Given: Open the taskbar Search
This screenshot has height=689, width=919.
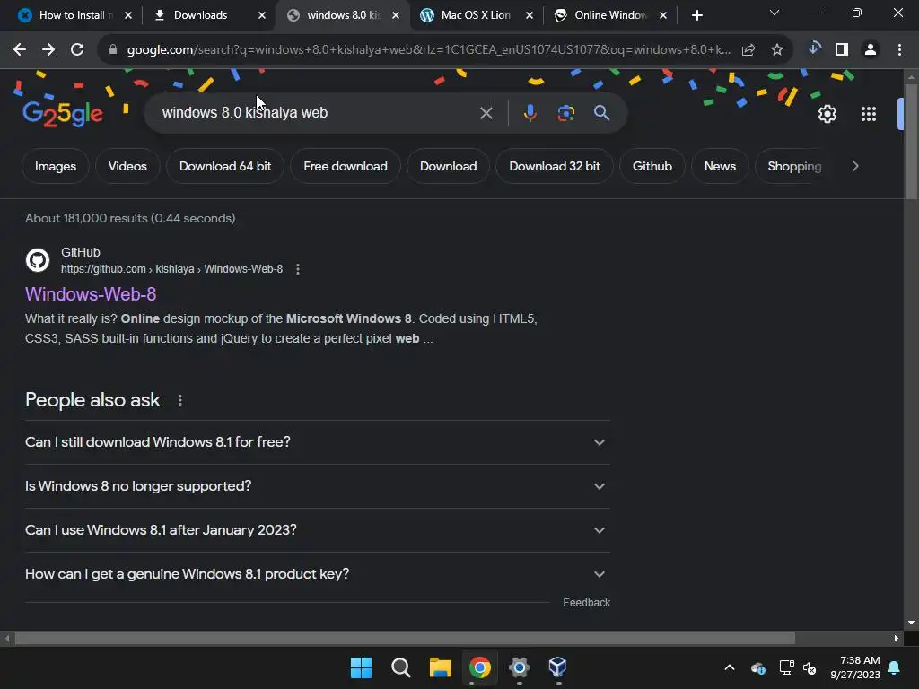Looking at the screenshot, I should point(401,667).
